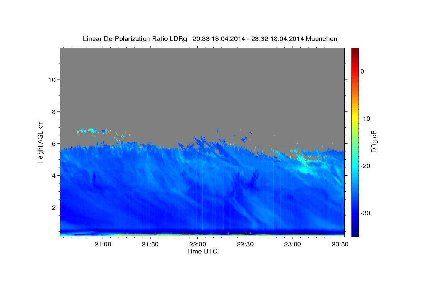
Task: Click the plot title 'Linear De-Polarization Ratio LDRg'
Action: pyautogui.click(x=135, y=39)
